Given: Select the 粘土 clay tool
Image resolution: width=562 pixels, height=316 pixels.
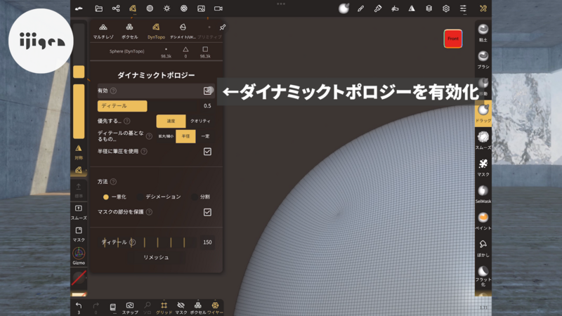Looking at the screenshot, I should click(483, 32).
